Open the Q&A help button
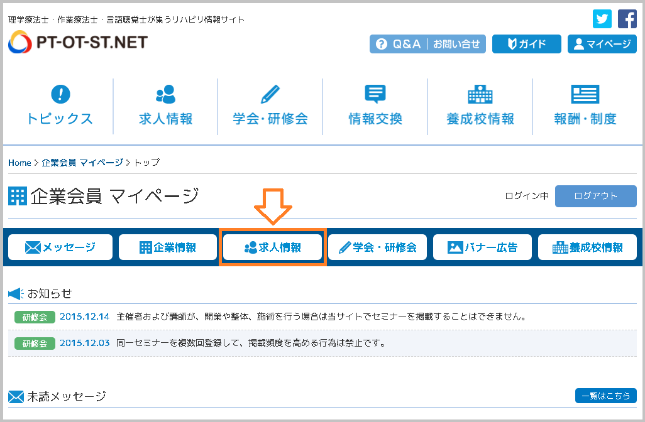The image size is (645, 422). (x=398, y=44)
